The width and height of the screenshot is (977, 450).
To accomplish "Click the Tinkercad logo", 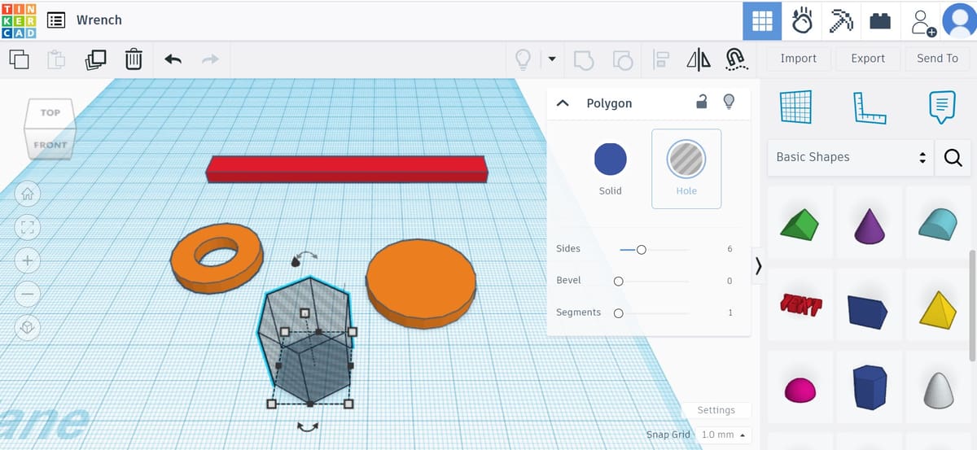I will (x=19, y=20).
